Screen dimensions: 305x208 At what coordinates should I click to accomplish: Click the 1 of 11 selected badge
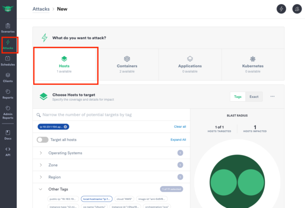coord(172,189)
